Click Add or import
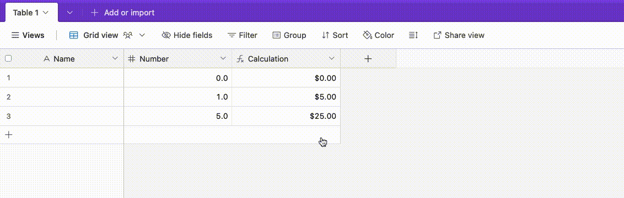624x198 pixels. [123, 13]
